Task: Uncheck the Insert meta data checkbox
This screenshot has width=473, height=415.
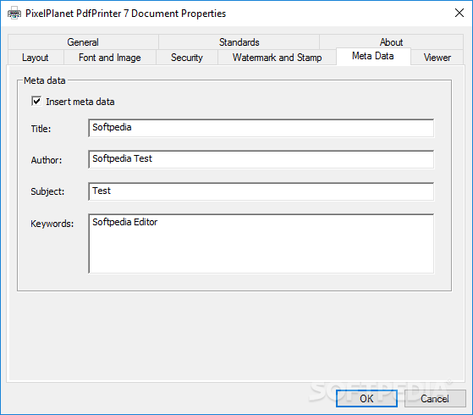Action: 36,101
